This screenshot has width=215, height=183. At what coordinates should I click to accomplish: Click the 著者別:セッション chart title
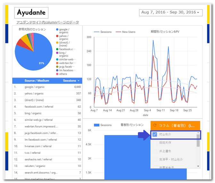132,125
